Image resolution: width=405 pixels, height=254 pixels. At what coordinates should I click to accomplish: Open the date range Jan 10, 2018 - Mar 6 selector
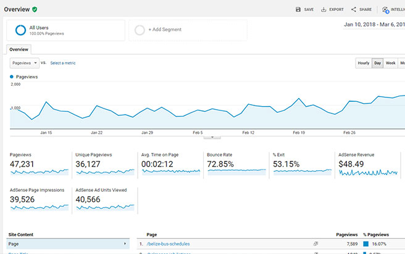tap(374, 25)
